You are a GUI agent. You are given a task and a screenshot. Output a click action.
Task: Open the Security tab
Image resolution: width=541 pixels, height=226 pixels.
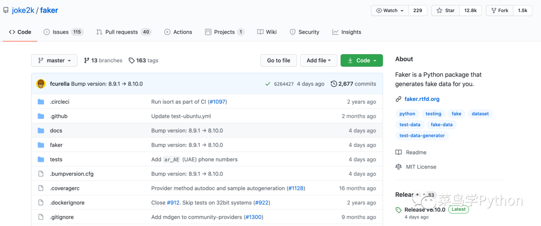click(305, 32)
